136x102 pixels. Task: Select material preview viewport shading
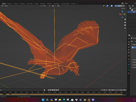coord(122,6)
